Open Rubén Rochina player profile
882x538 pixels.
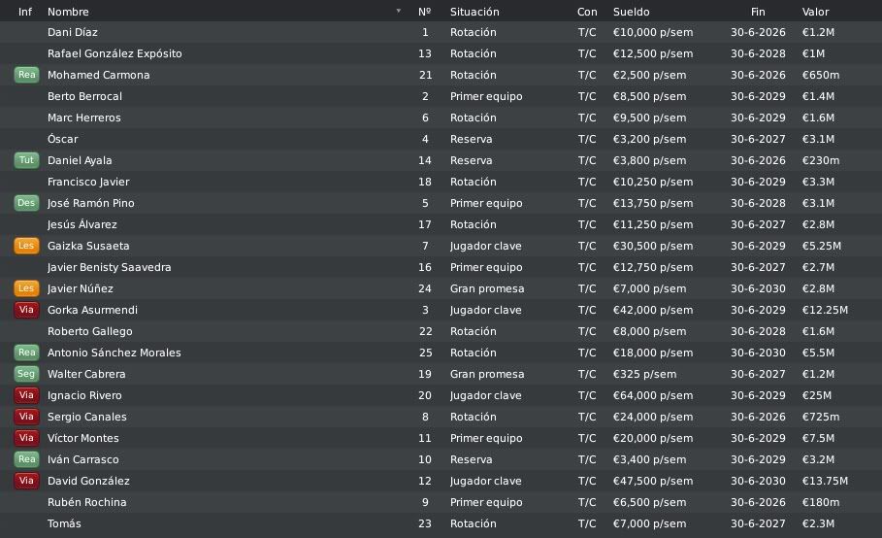pos(86,502)
